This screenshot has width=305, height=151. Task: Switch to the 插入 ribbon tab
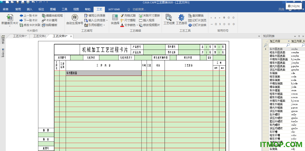coord(30,9)
